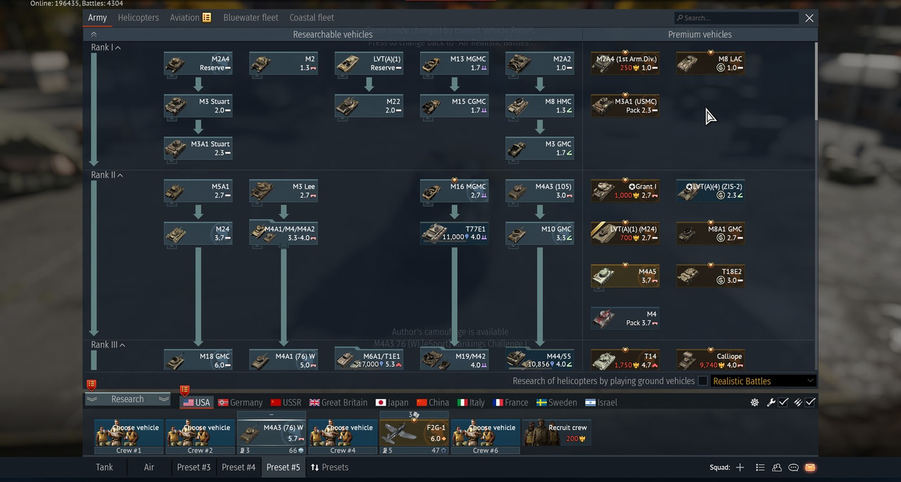Click Recruit crew for 200 eagles

[x=557, y=433]
